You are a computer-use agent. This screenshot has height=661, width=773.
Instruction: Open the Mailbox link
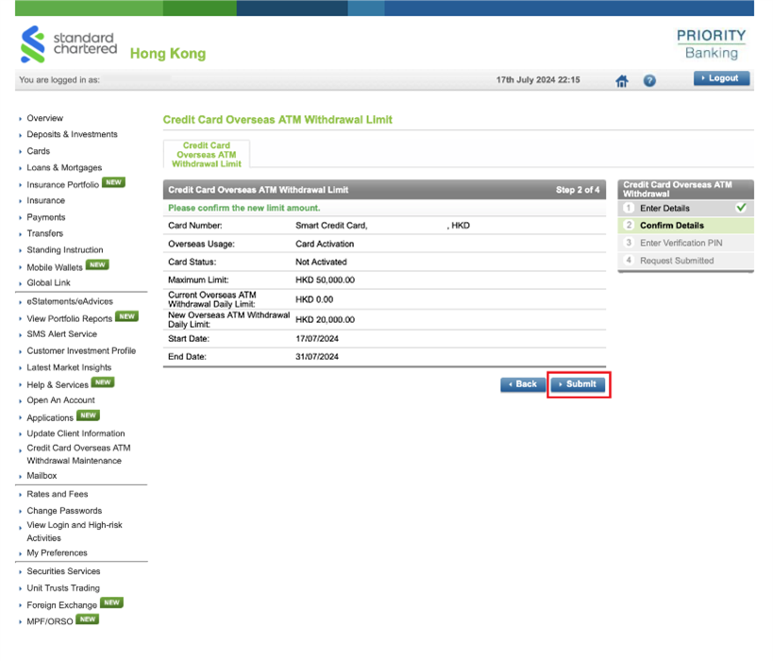(42, 476)
